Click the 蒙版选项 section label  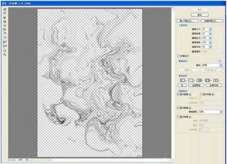(x=183, y=75)
